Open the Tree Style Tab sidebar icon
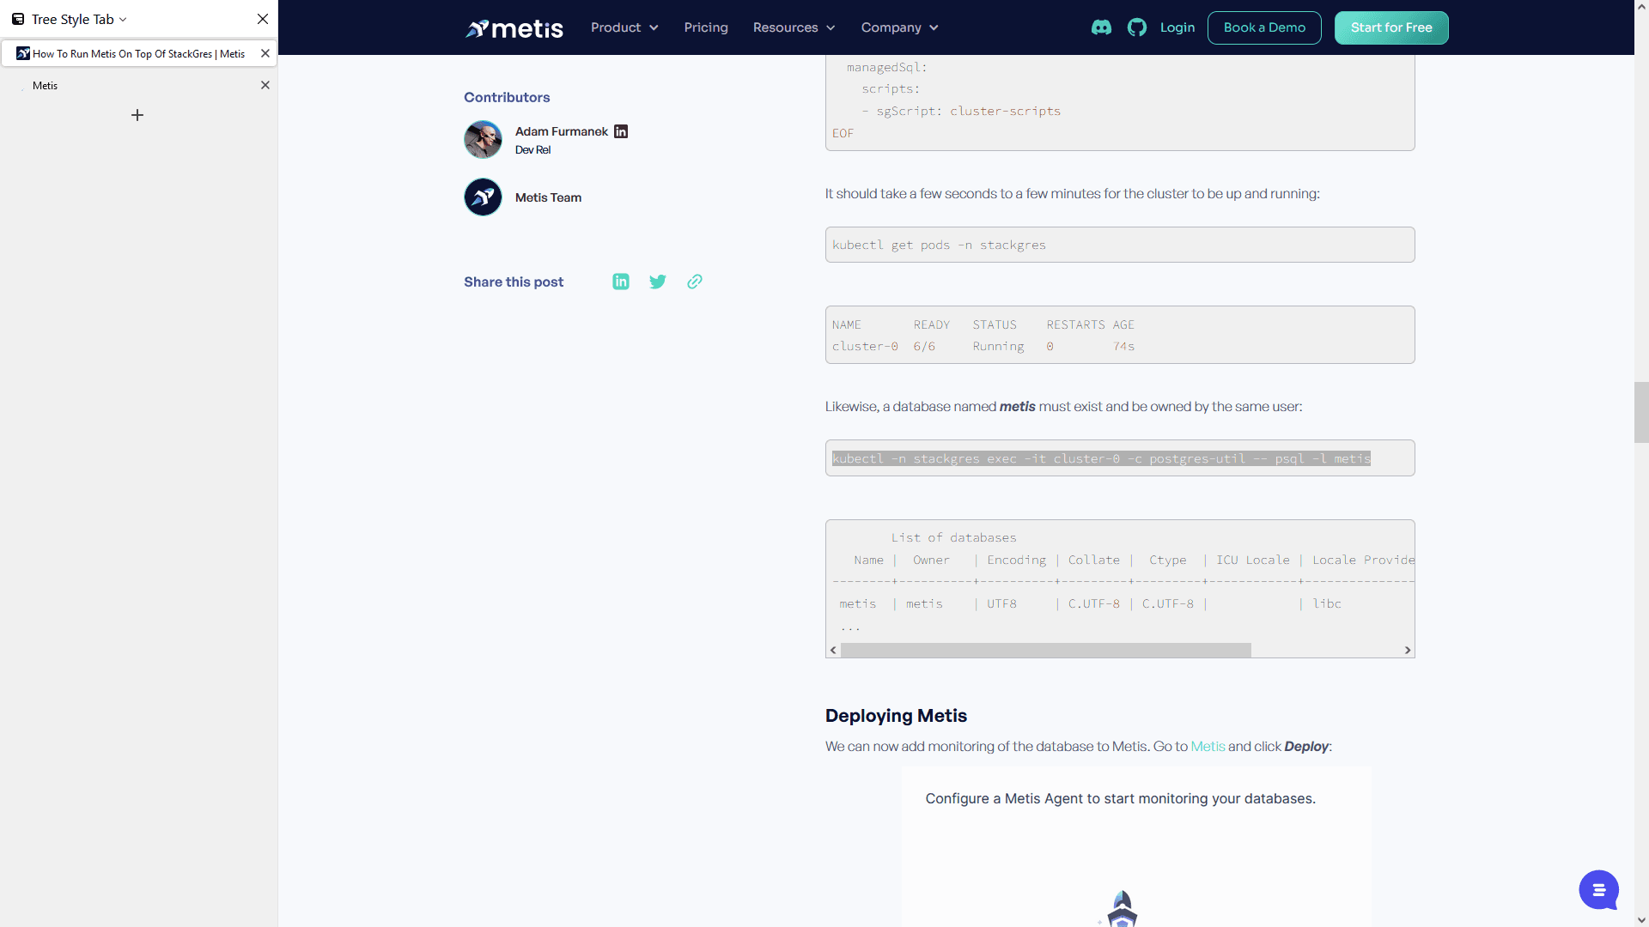The image size is (1649, 927). (17, 19)
